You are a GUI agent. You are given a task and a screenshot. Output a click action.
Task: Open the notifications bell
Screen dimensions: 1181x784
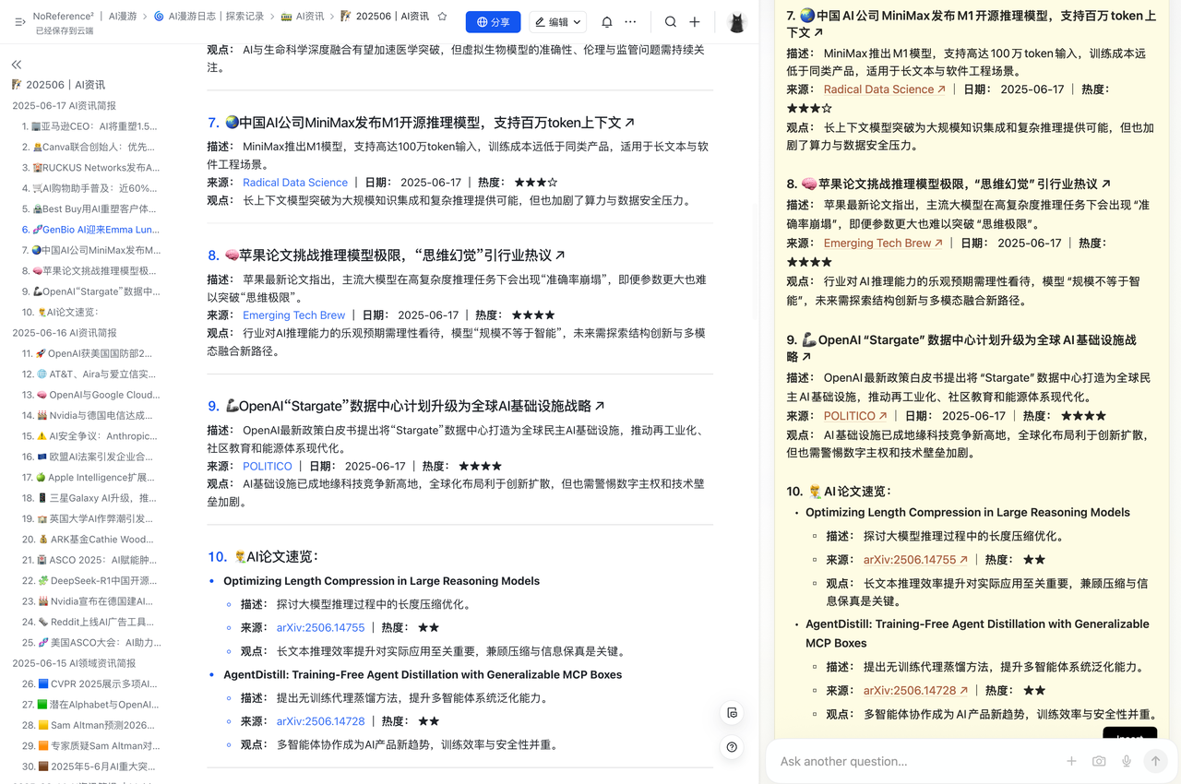607,22
